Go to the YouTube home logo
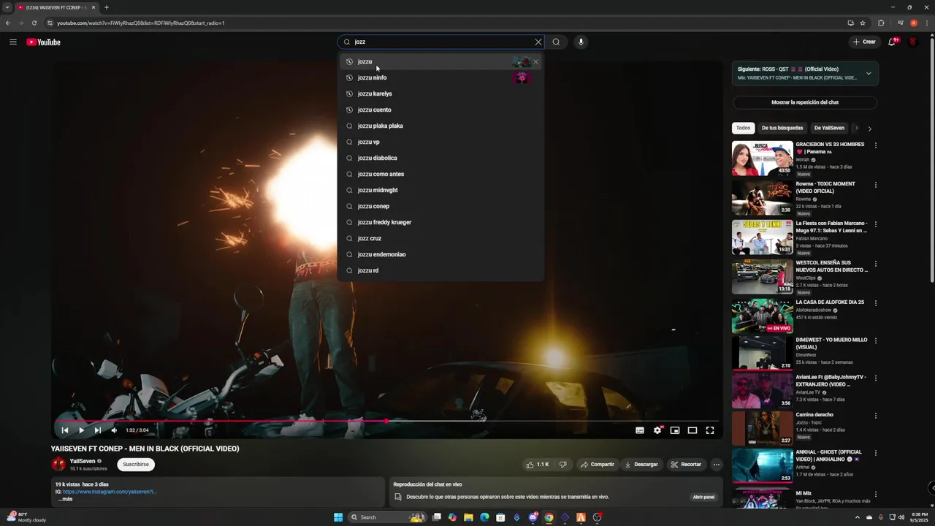Viewport: 935px width, 526px height. pos(43,42)
